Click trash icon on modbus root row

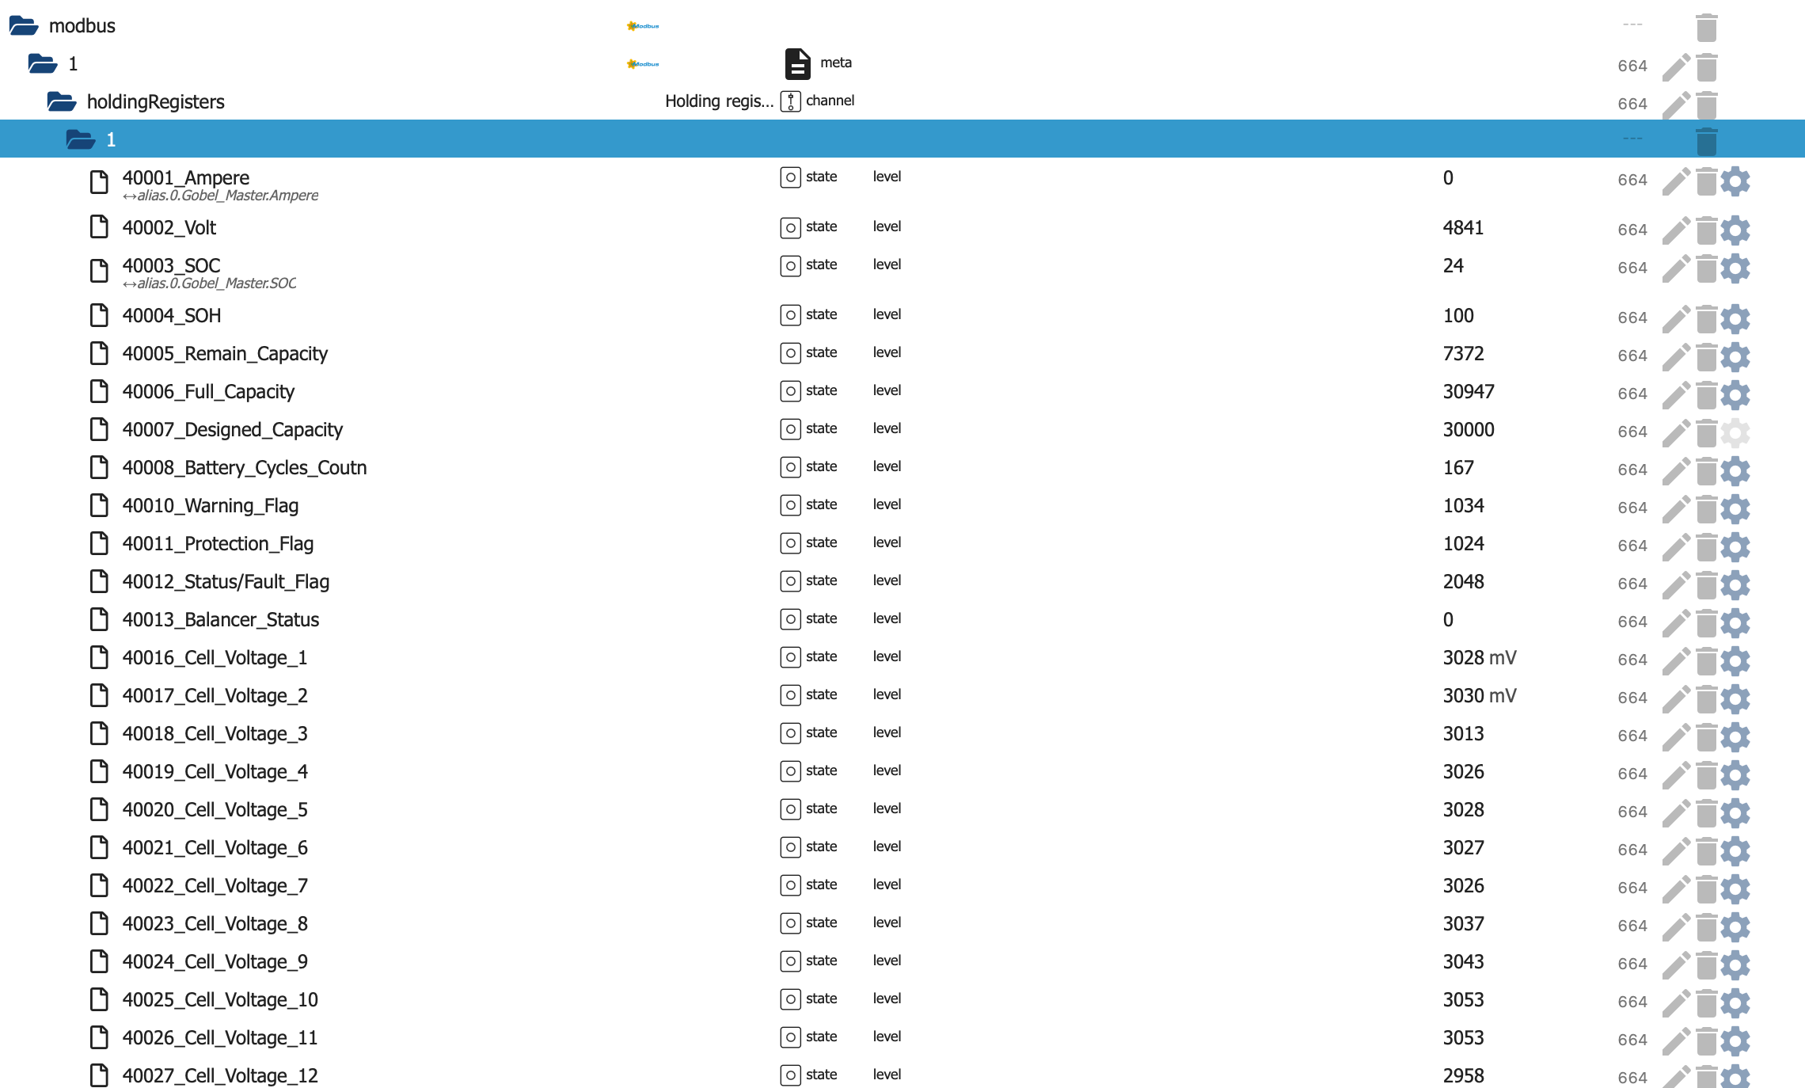1707,27
